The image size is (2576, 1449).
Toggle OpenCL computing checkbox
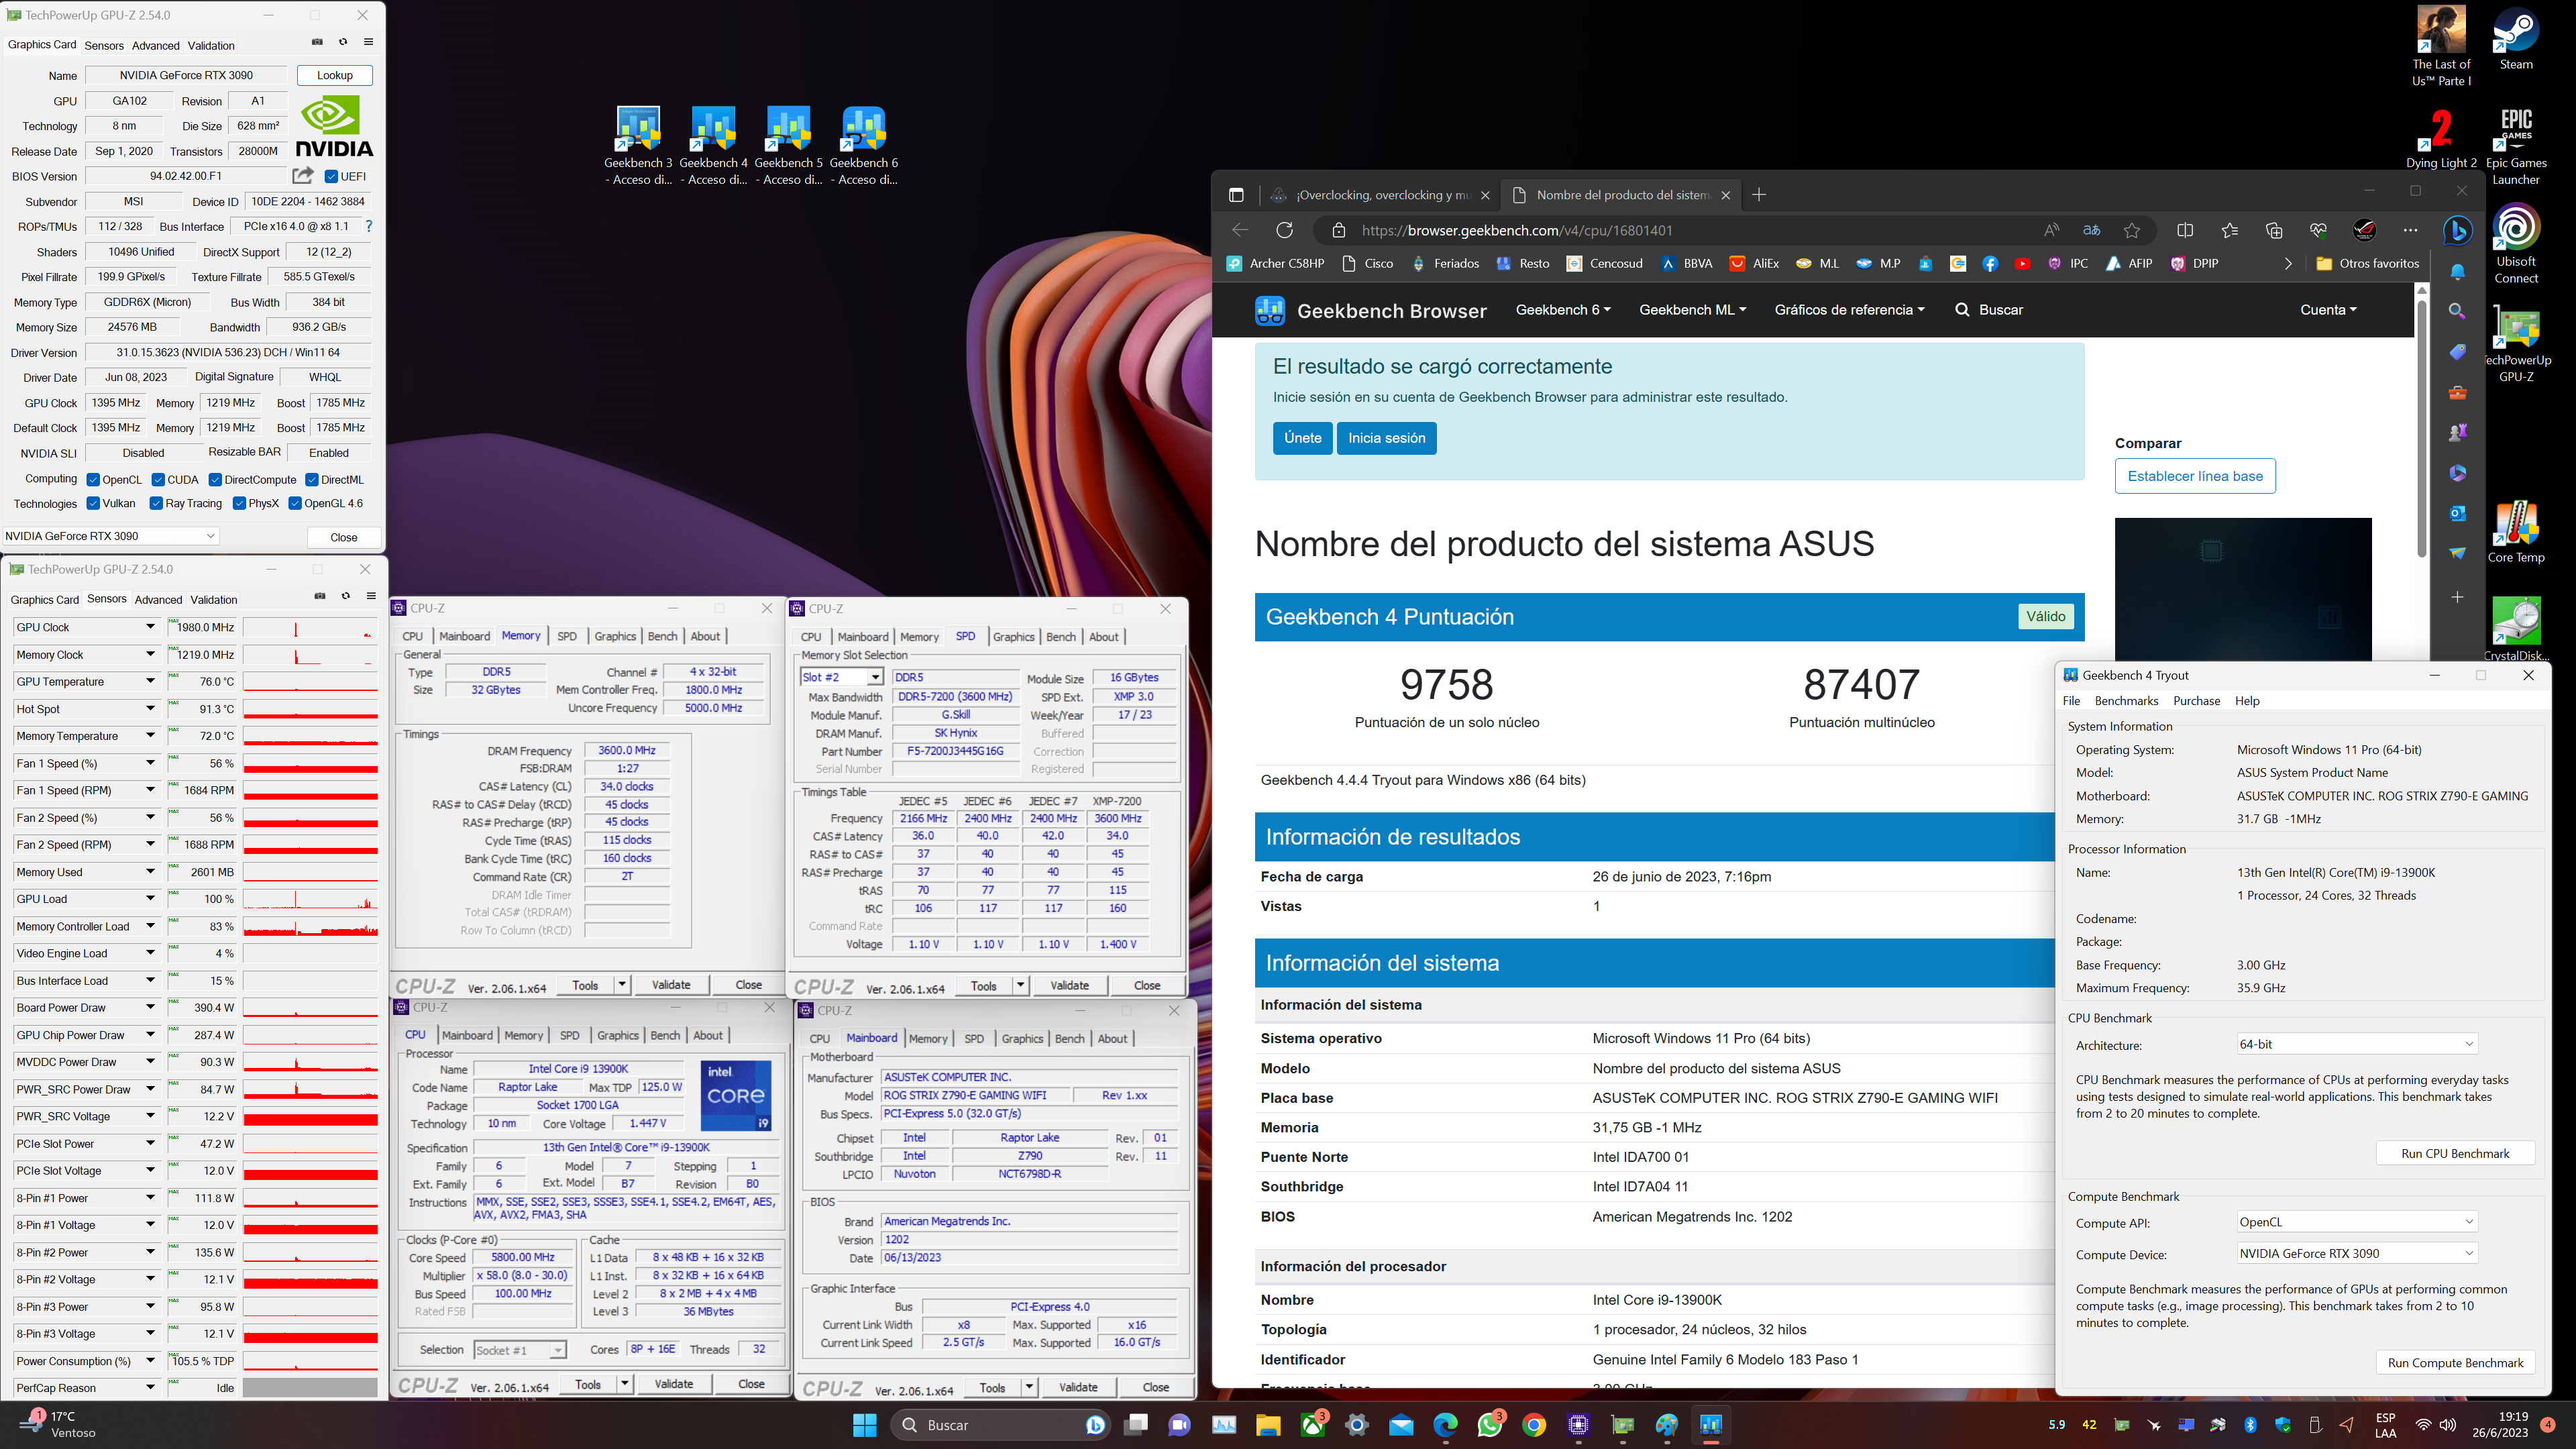click(x=93, y=480)
